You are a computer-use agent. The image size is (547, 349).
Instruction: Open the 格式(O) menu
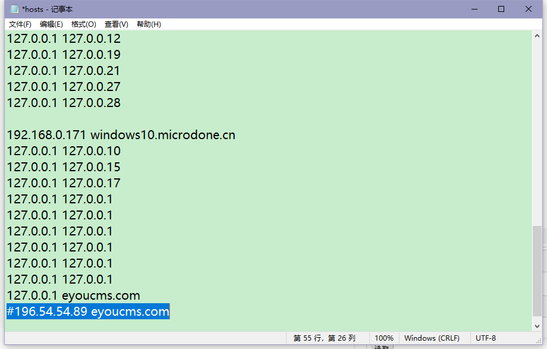(x=83, y=24)
